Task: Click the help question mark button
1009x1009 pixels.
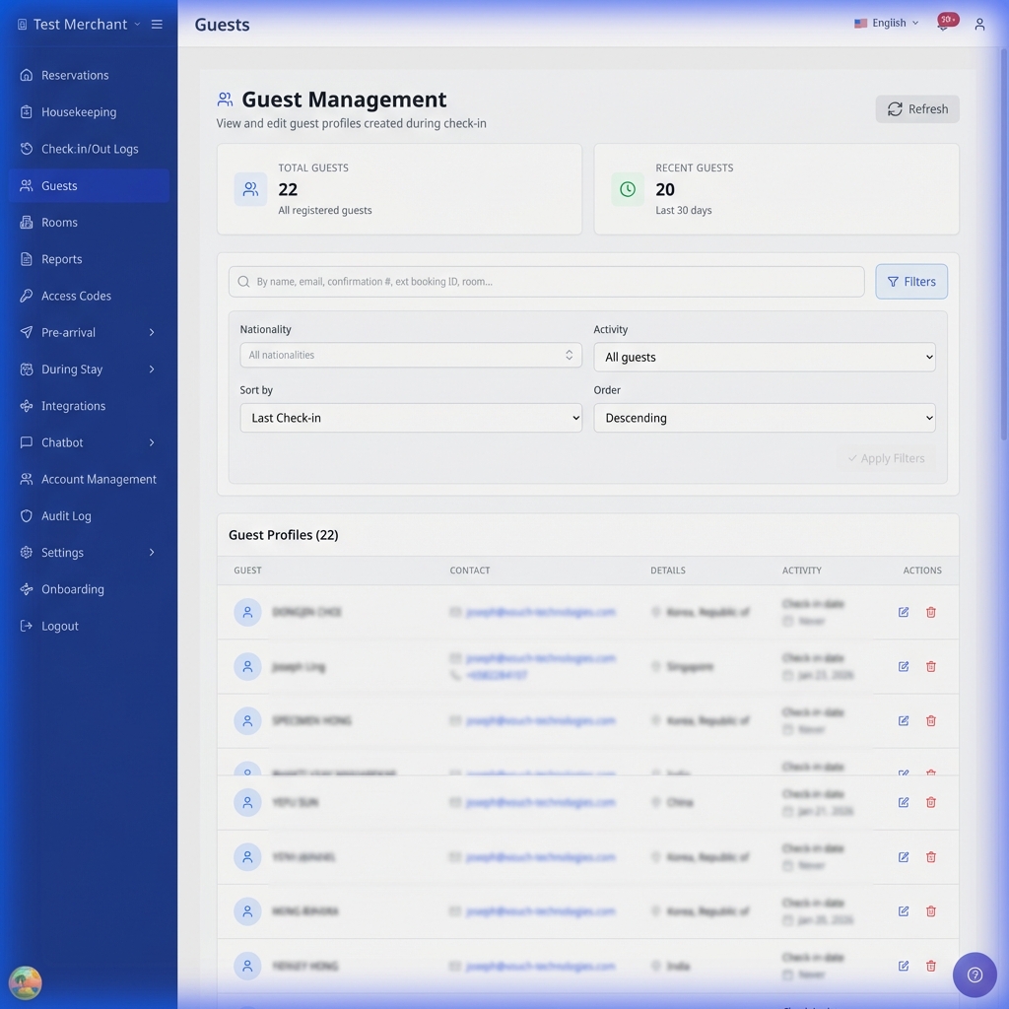Action: click(975, 975)
